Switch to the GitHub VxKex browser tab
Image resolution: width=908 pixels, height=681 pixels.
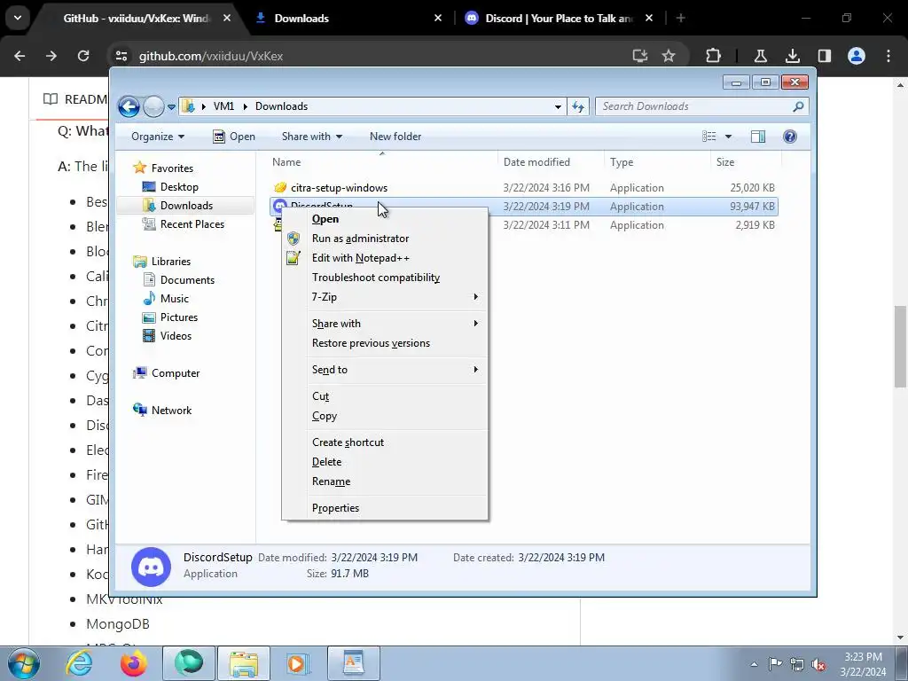pos(137,19)
